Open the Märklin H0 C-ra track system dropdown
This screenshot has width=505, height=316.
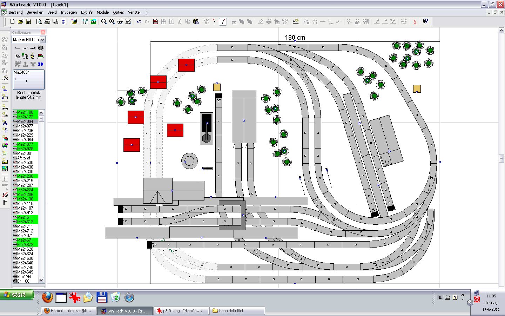[42, 40]
